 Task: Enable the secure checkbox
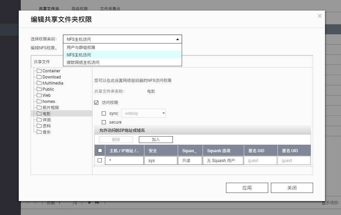(x=104, y=122)
